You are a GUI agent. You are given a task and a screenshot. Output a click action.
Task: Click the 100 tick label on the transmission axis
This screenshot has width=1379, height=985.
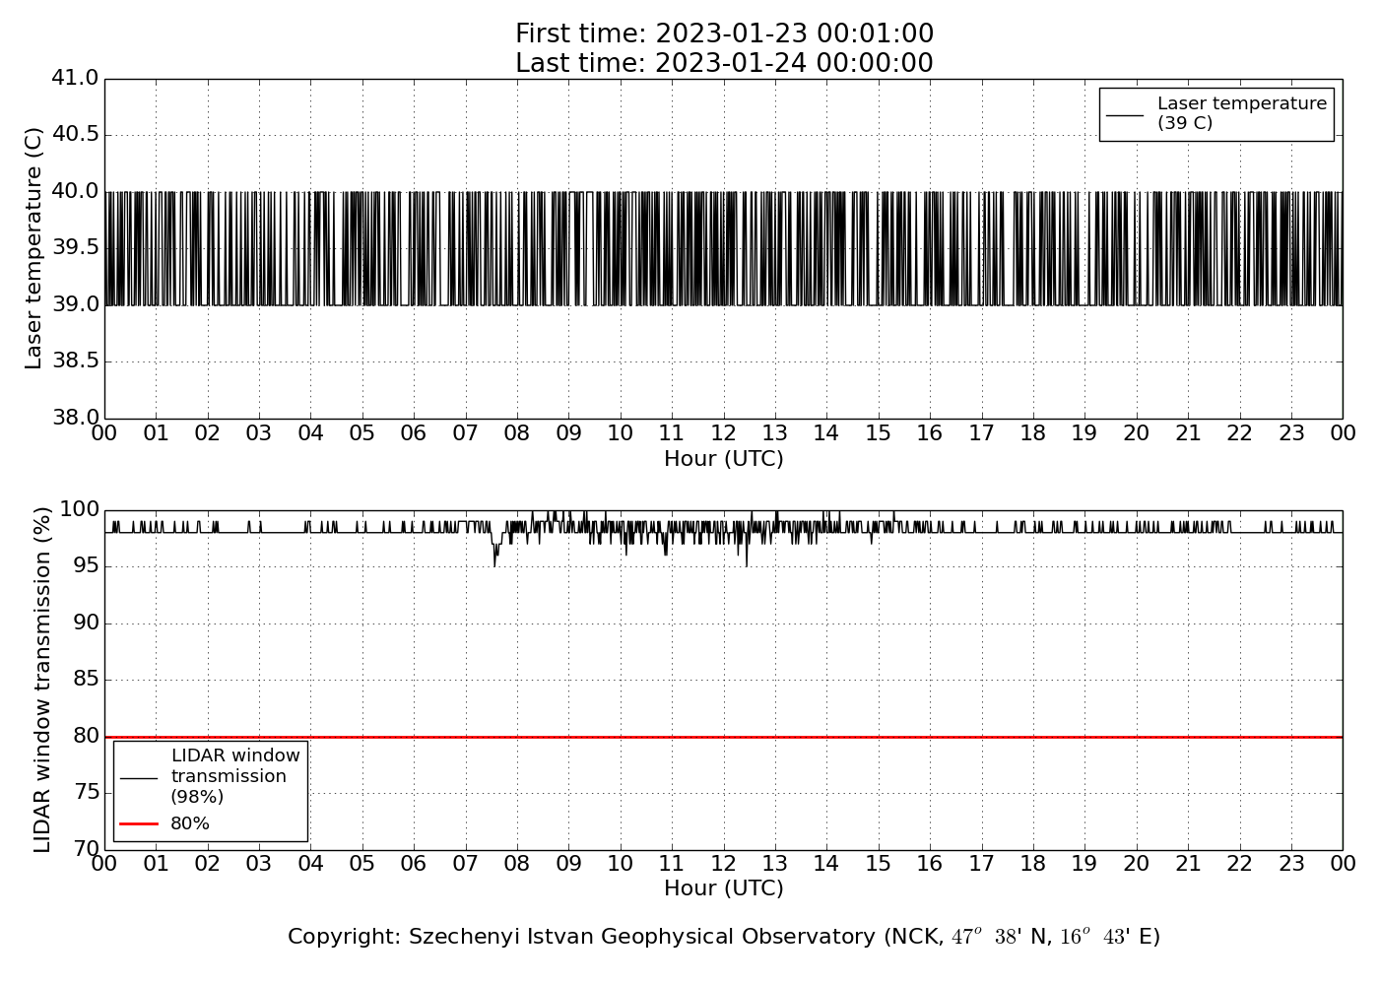80,509
